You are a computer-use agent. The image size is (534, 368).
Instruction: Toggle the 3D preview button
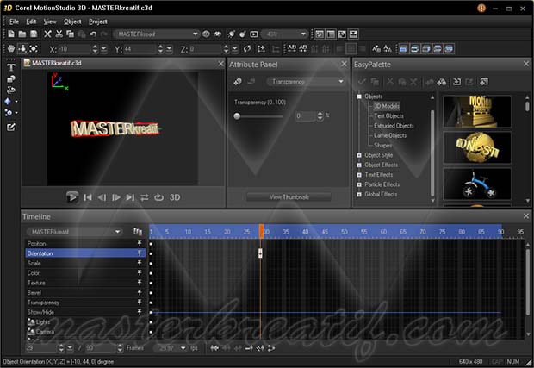tap(175, 197)
